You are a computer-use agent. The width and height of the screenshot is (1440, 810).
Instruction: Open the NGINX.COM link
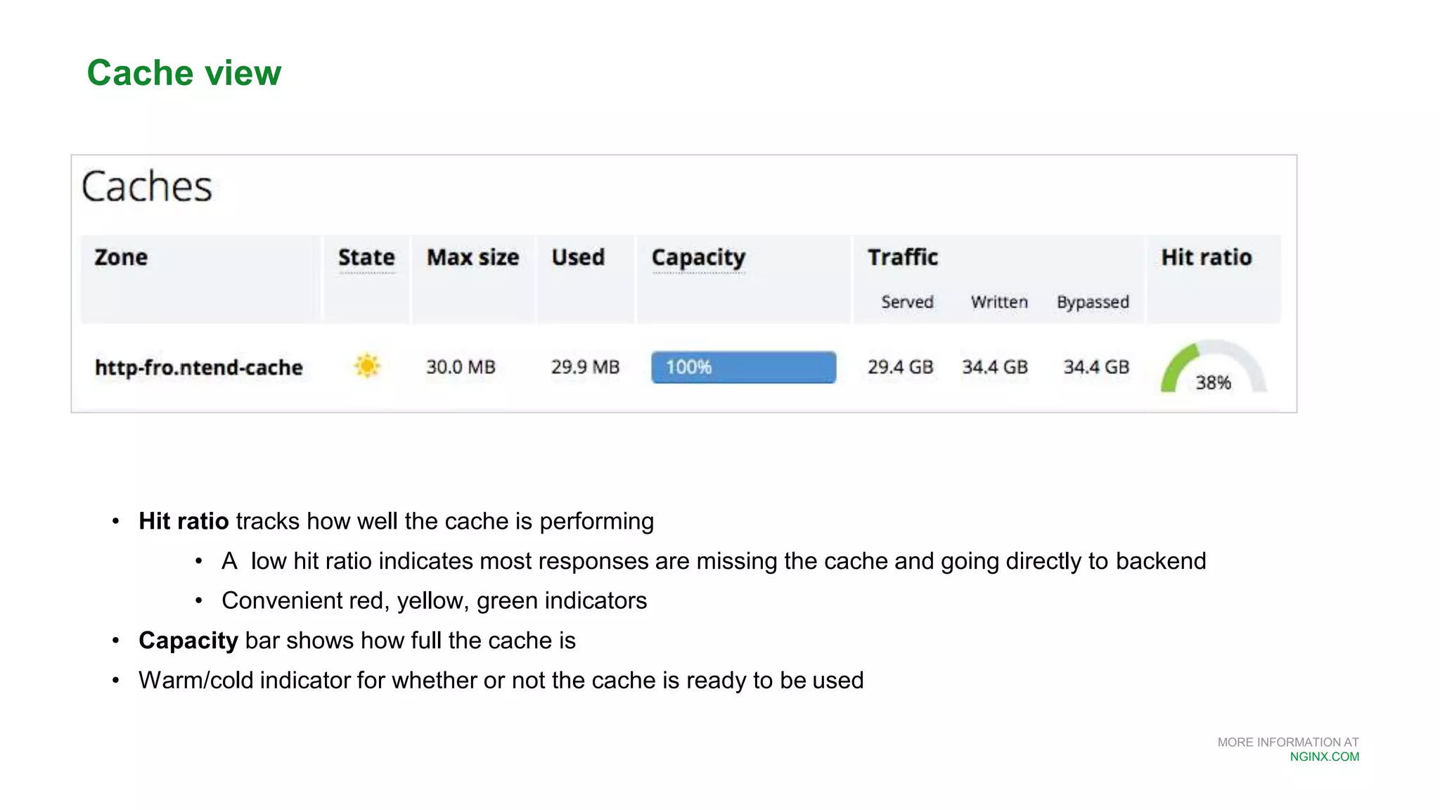point(1325,757)
